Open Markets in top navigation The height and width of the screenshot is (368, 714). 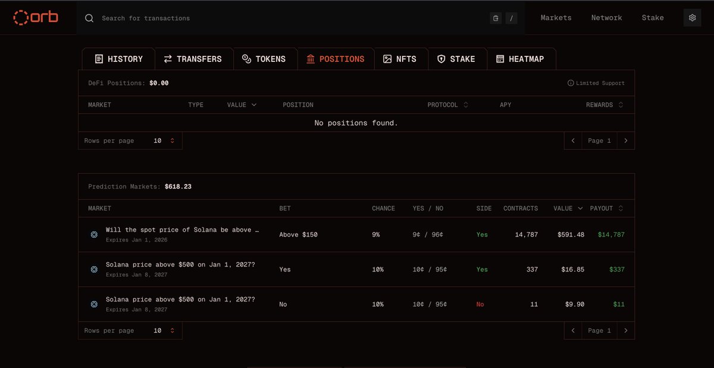tap(556, 18)
